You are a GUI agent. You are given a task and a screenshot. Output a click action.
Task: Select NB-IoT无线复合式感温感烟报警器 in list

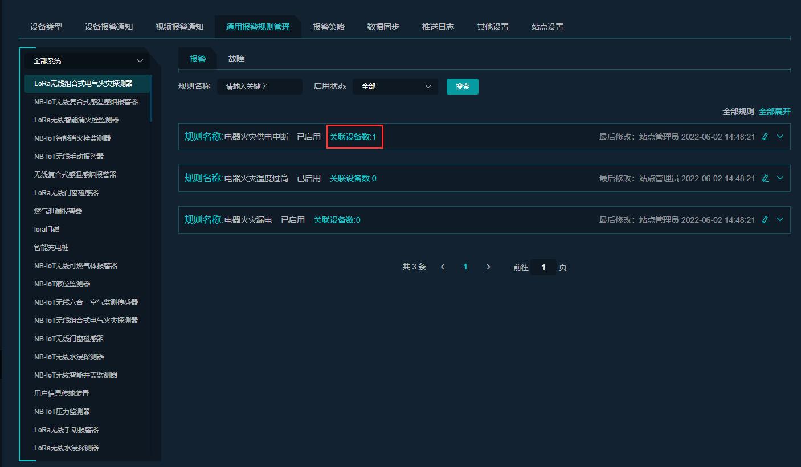point(87,102)
